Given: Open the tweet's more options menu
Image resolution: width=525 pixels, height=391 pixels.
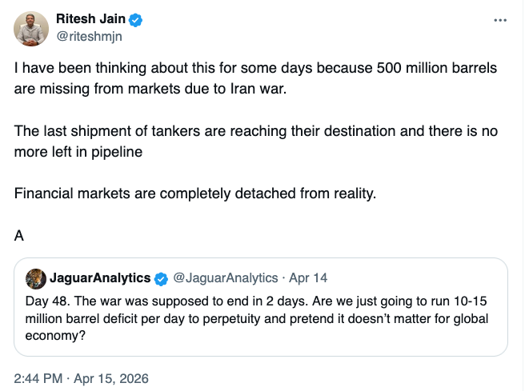Looking at the screenshot, I should 501,20.
